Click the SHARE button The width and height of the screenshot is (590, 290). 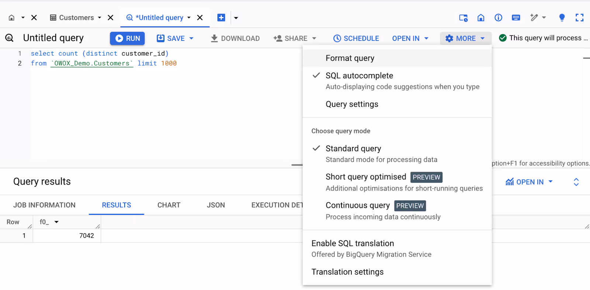coord(291,38)
